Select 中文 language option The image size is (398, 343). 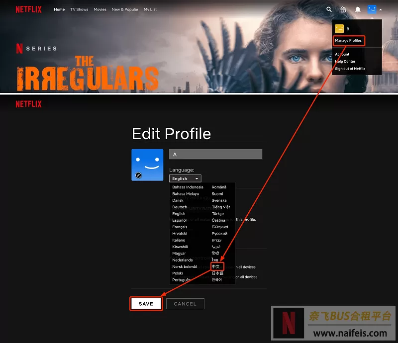216,266
